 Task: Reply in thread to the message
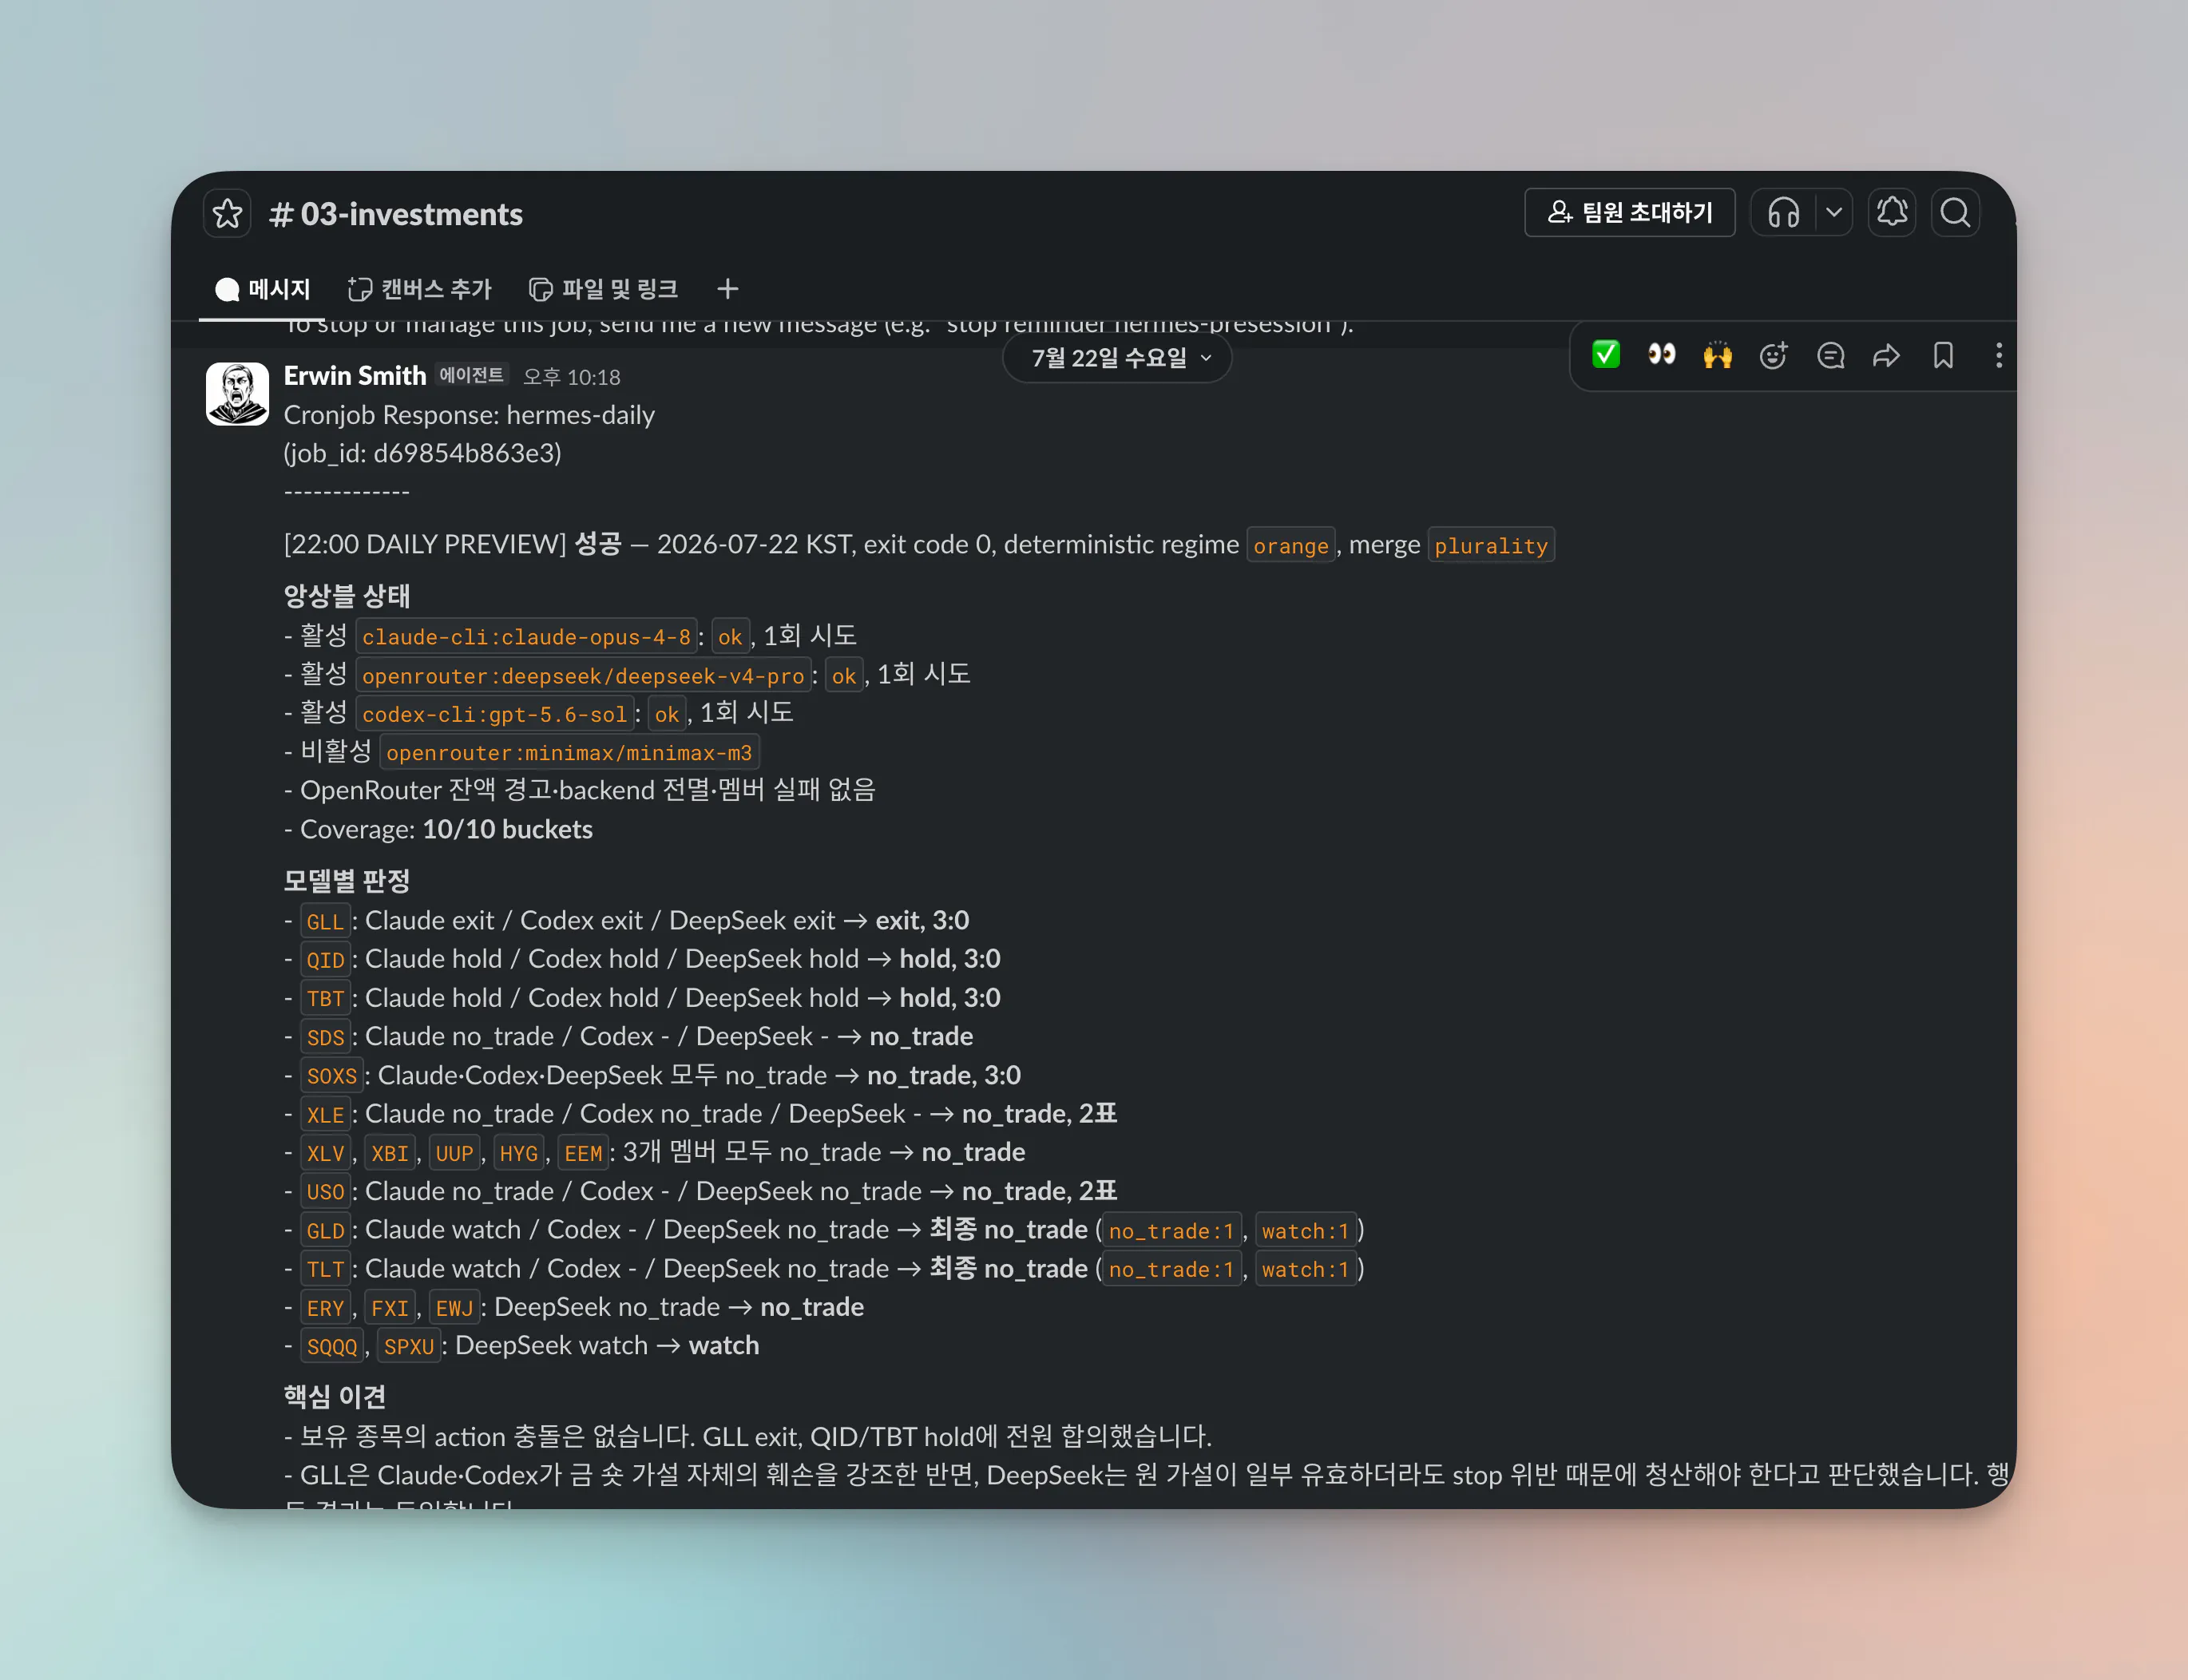pyautogui.click(x=1830, y=355)
